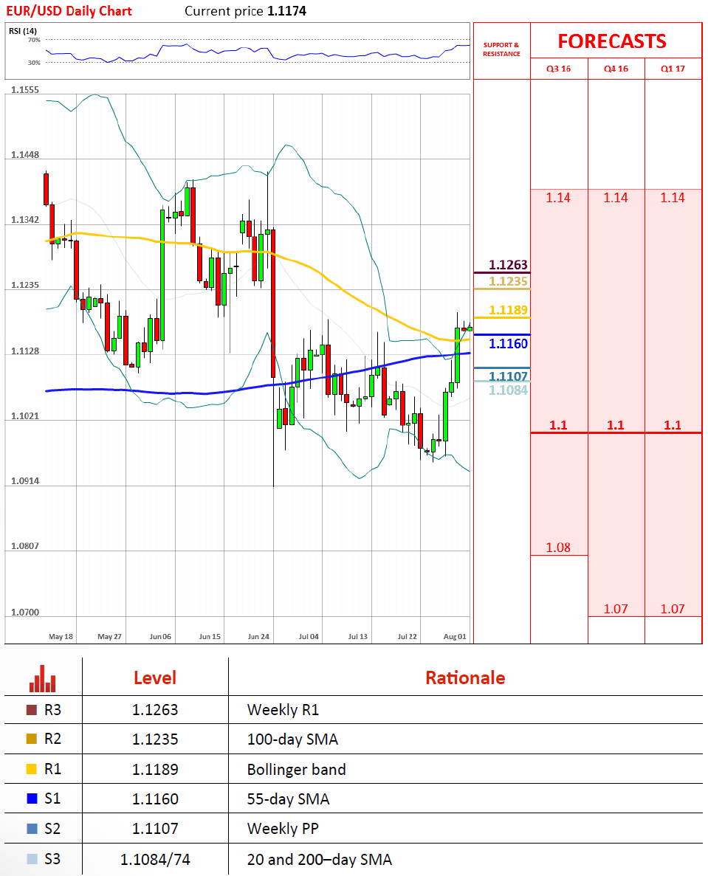Click the R2 gold color swatch

(32, 739)
